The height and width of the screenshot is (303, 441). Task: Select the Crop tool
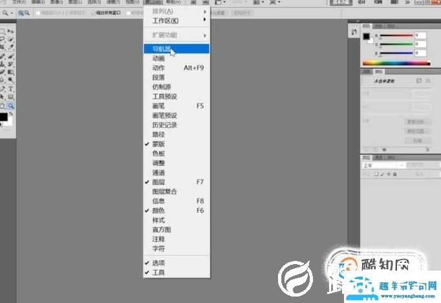tap(2, 47)
